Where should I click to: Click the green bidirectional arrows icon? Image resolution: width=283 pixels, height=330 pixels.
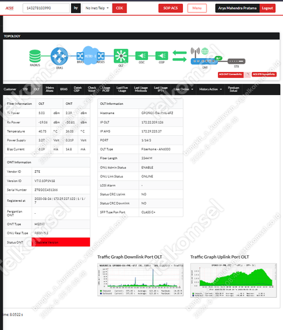tap(180, 56)
